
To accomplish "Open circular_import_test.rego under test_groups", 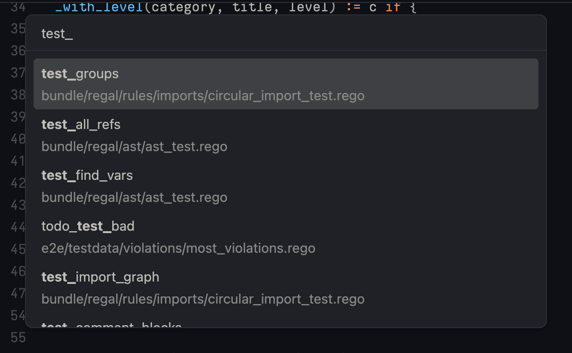I will coord(203,95).
